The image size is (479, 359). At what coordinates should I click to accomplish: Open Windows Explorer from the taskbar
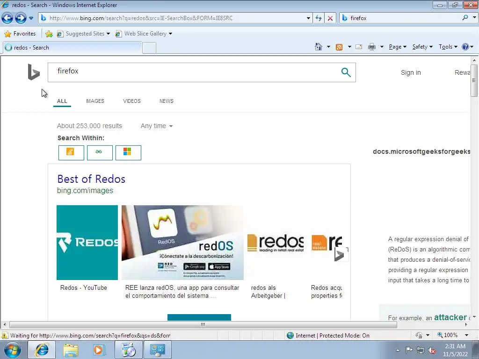click(x=71, y=350)
